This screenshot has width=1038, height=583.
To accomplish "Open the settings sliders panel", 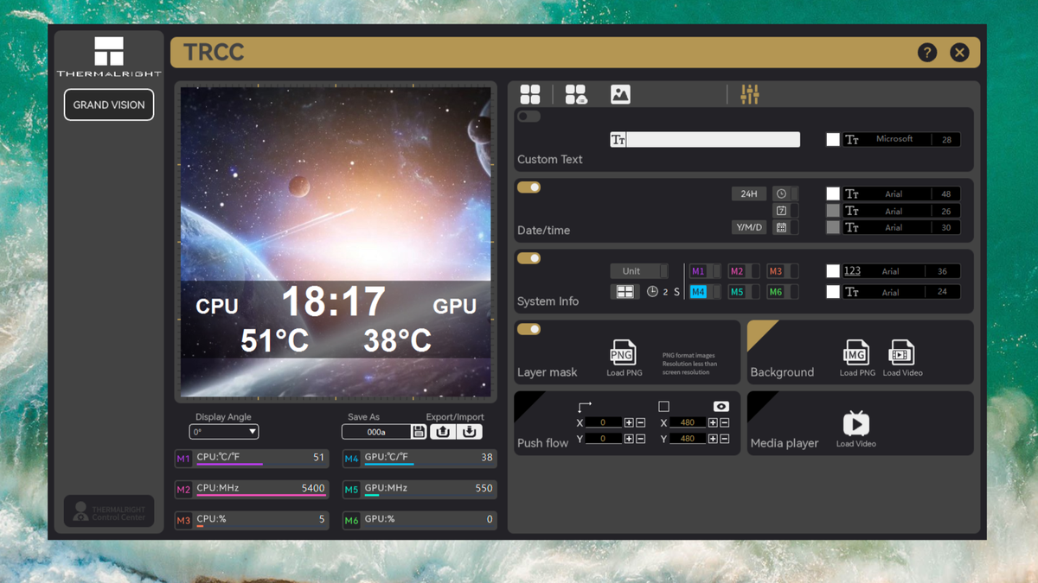I will [x=748, y=94].
